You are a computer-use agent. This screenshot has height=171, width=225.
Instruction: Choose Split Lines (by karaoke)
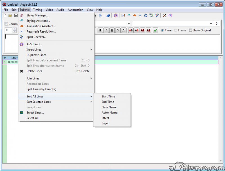(56, 89)
